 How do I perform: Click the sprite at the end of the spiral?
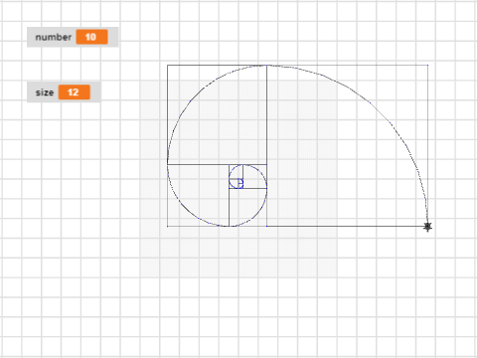pyautogui.click(x=427, y=227)
